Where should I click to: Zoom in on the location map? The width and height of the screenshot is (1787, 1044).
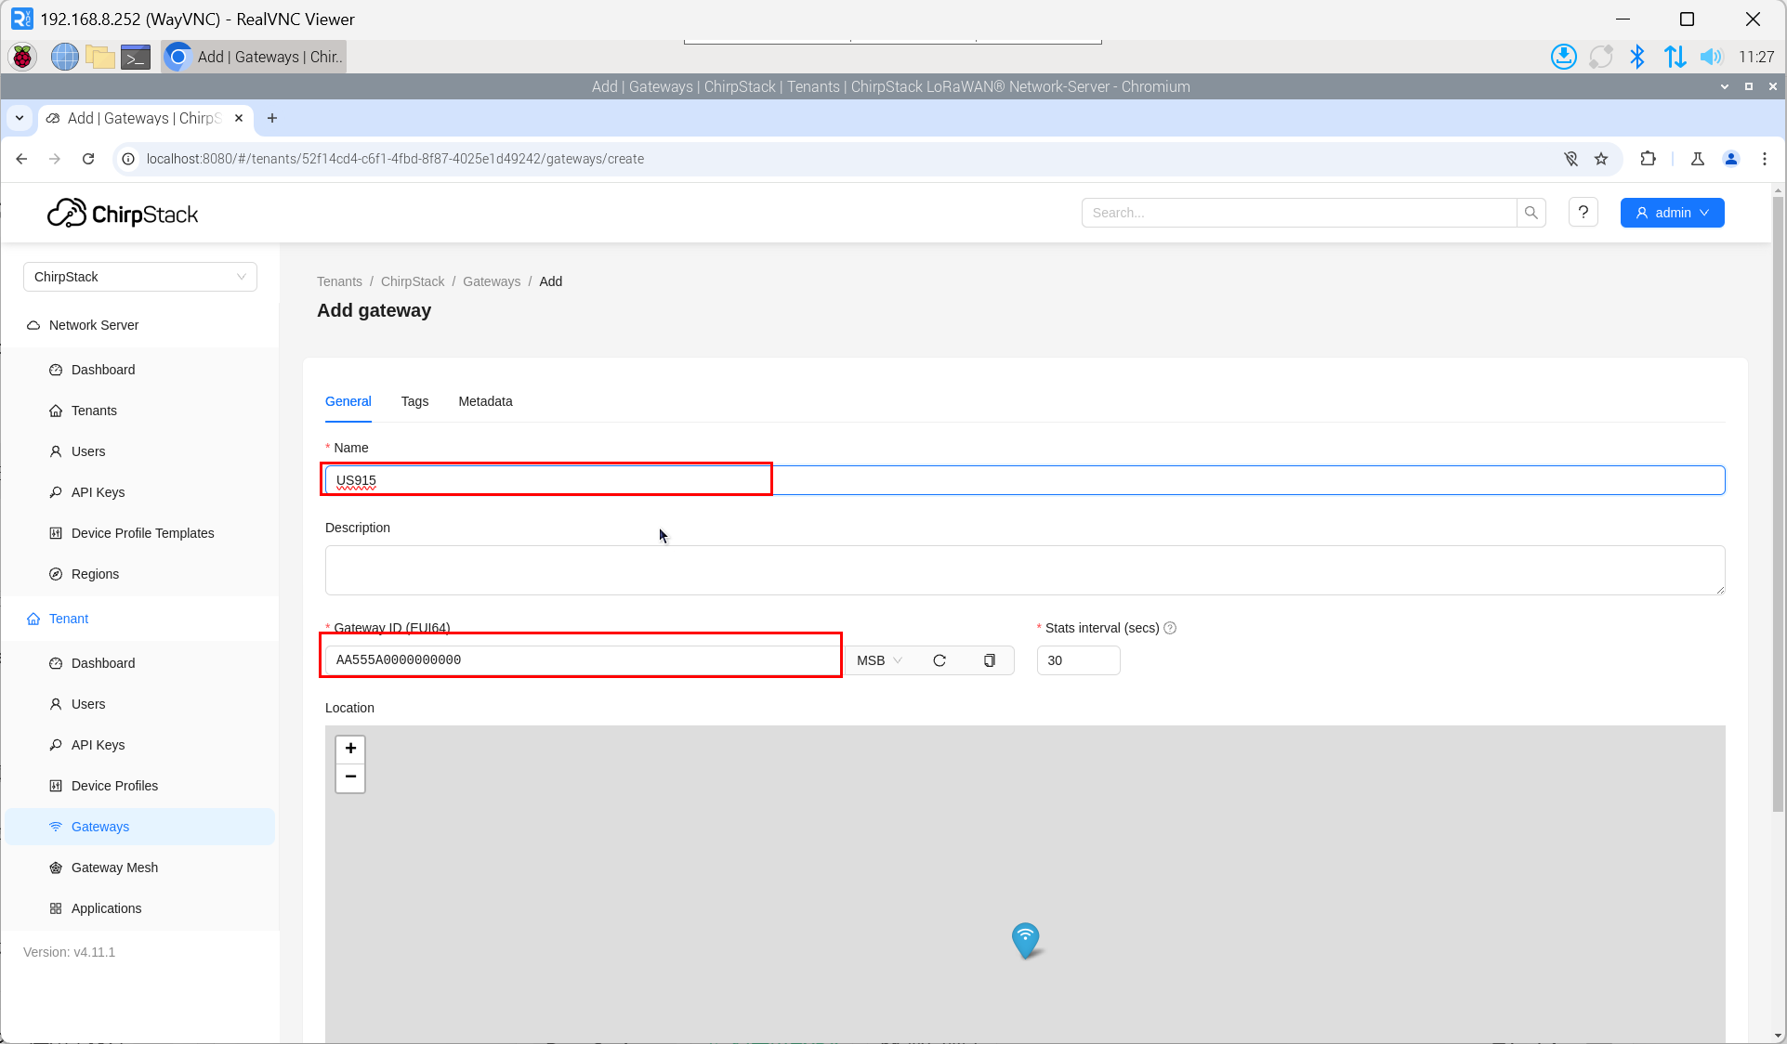click(350, 749)
